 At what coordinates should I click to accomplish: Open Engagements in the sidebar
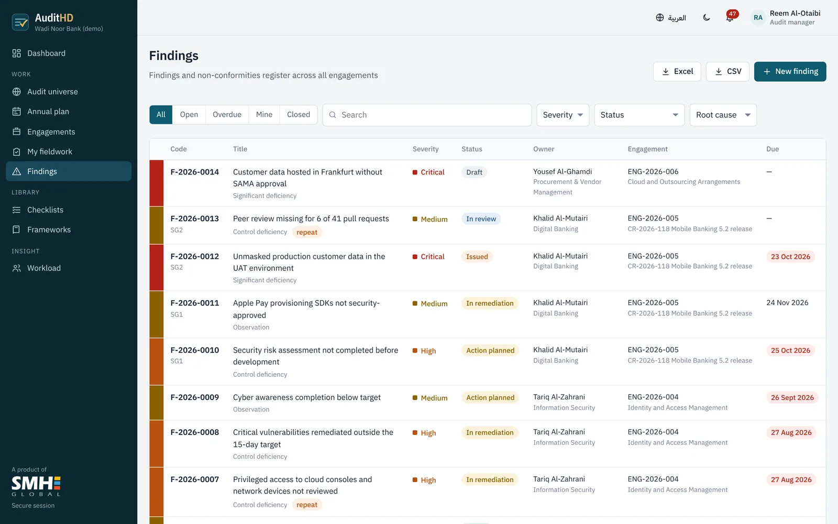tap(69, 132)
